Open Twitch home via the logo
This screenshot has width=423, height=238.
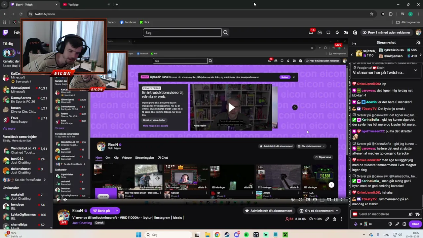pyautogui.click(x=5, y=32)
